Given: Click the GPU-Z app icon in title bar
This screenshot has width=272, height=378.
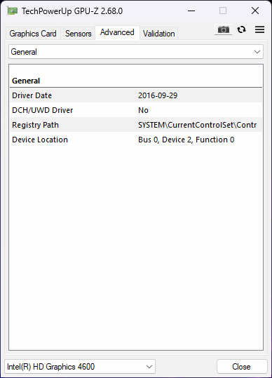Looking at the screenshot, I should pyautogui.click(x=12, y=11).
